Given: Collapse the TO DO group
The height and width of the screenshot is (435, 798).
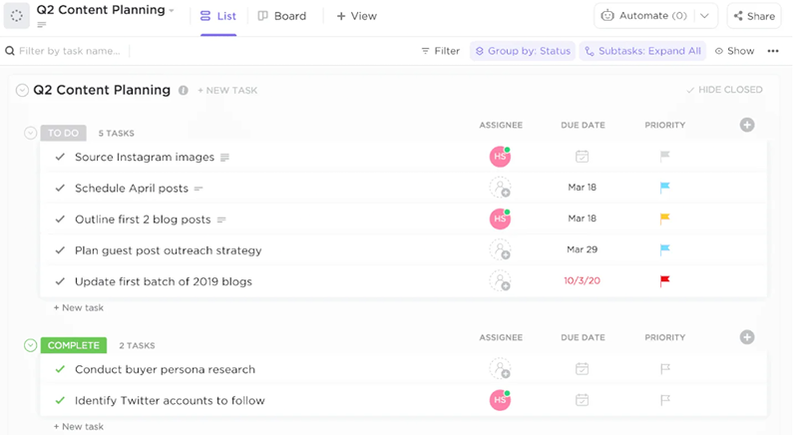Looking at the screenshot, I should [x=31, y=133].
